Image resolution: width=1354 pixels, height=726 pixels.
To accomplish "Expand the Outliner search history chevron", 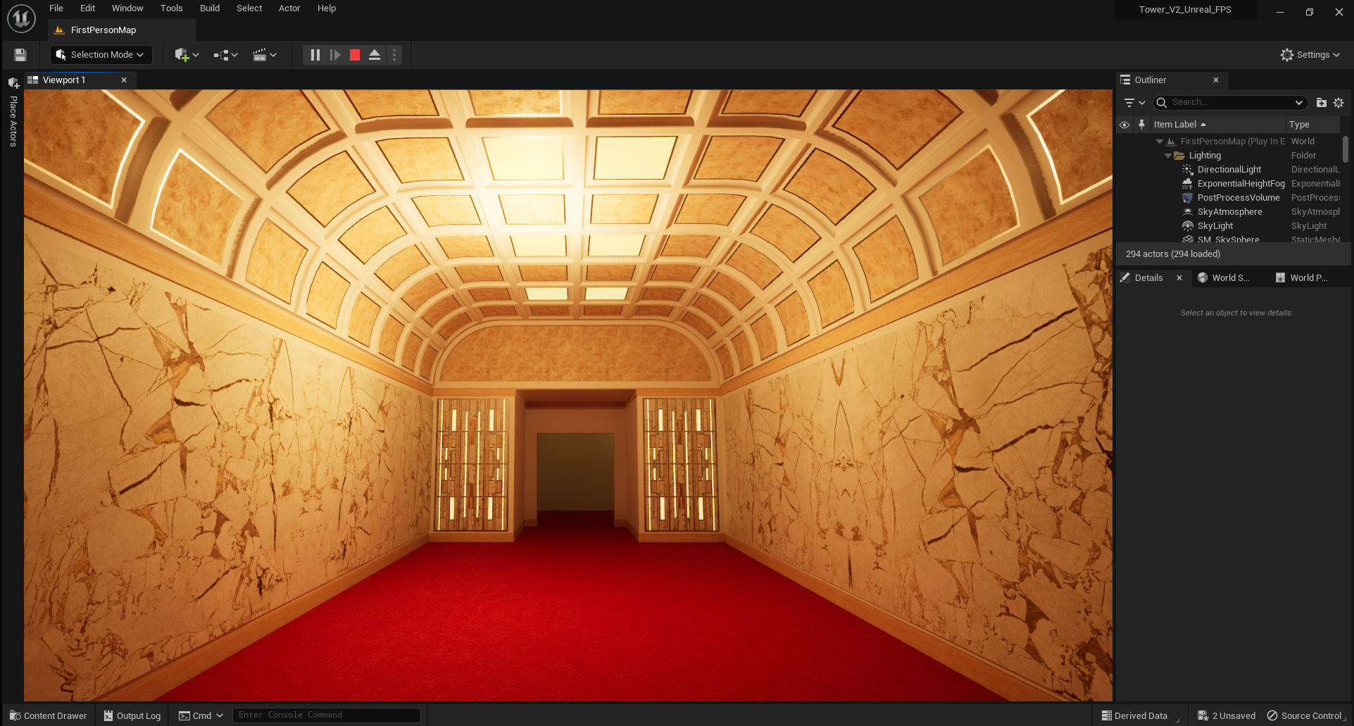I will click(1299, 103).
